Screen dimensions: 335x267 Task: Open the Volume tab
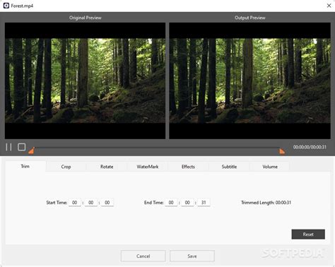[x=270, y=167]
